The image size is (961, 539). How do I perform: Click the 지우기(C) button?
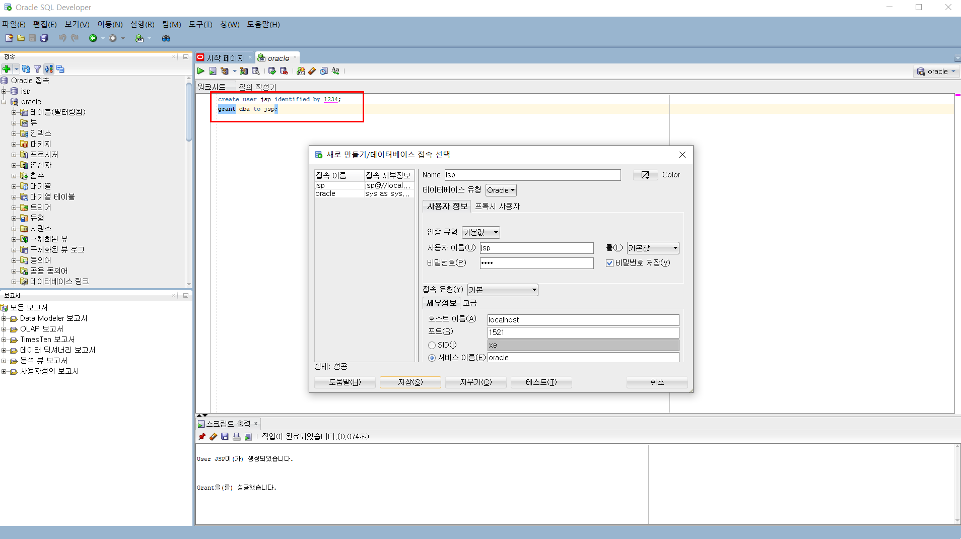pos(475,382)
